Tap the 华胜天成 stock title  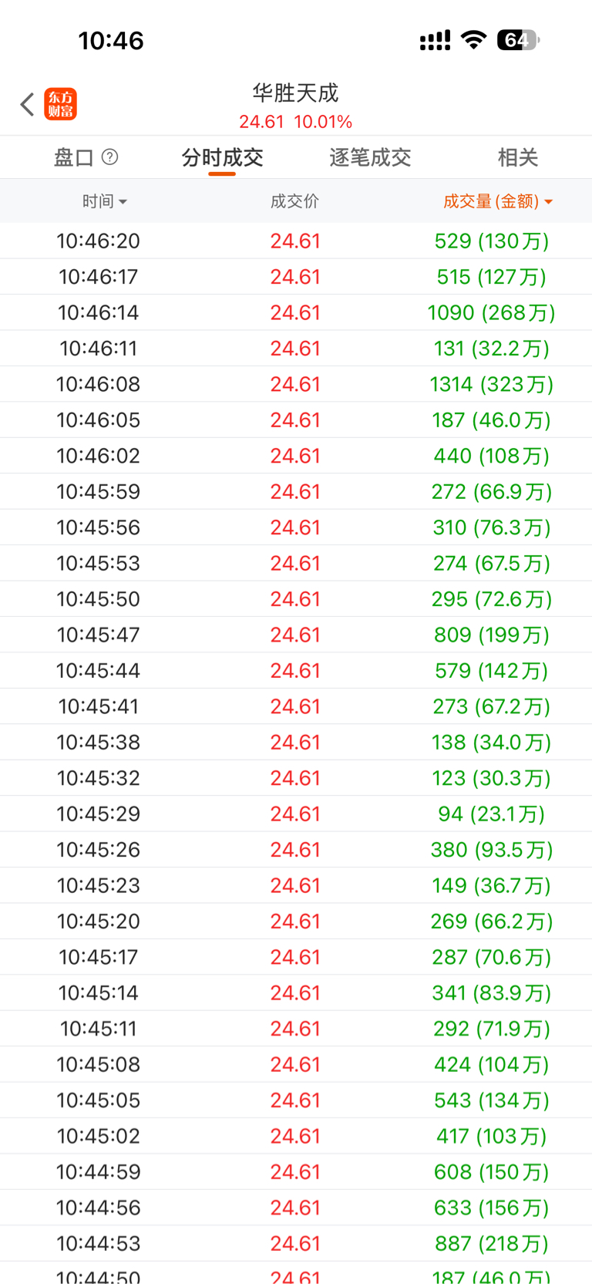click(296, 93)
